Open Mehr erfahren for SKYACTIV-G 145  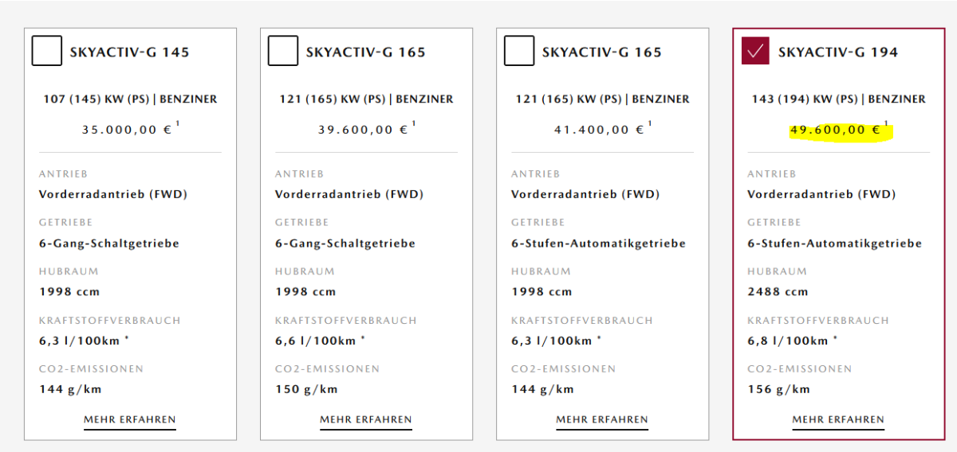tap(130, 419)
